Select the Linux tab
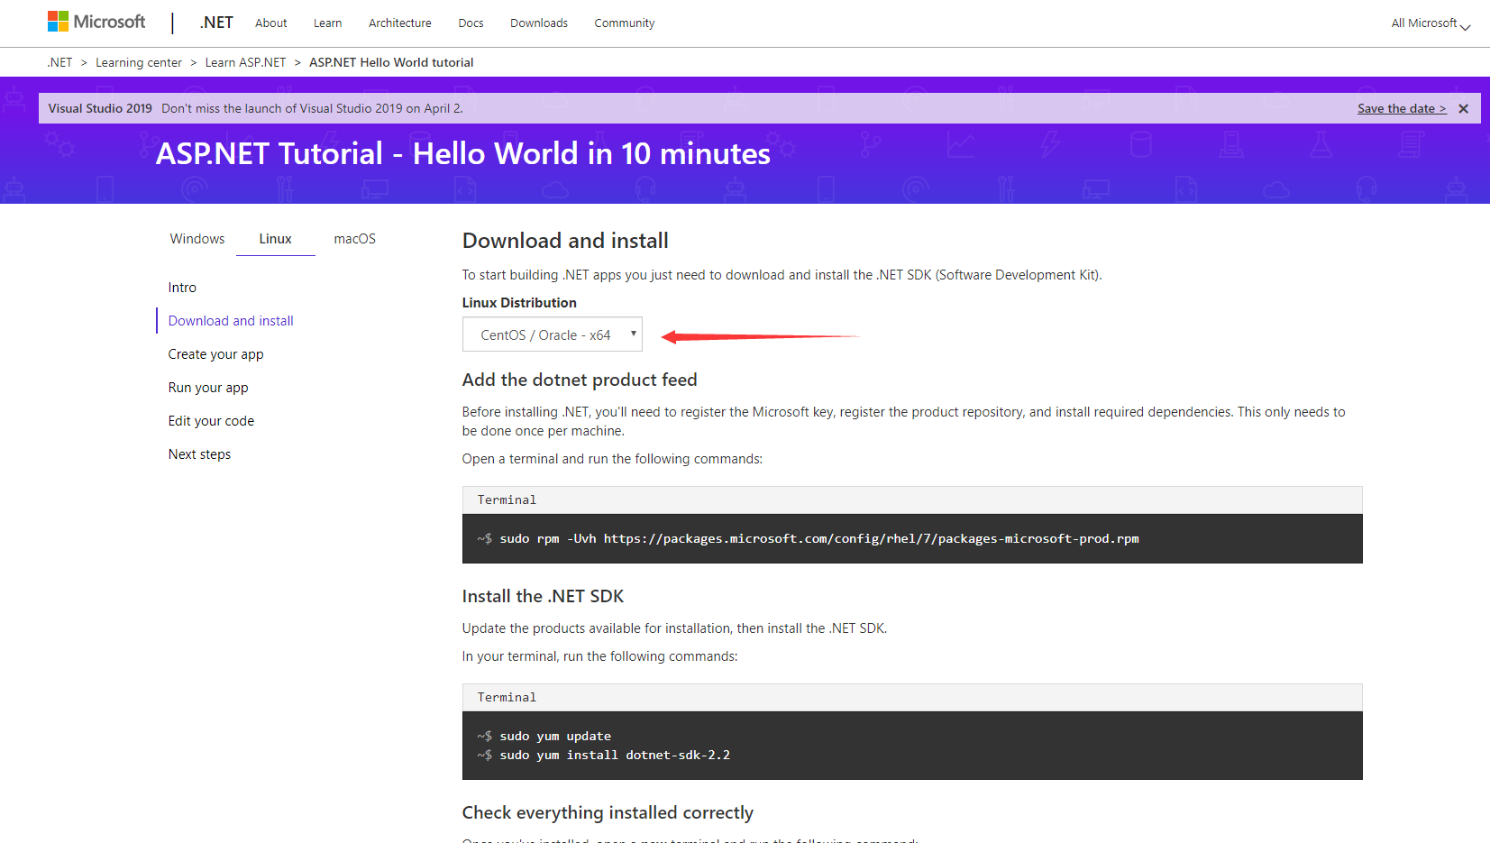 275,239
